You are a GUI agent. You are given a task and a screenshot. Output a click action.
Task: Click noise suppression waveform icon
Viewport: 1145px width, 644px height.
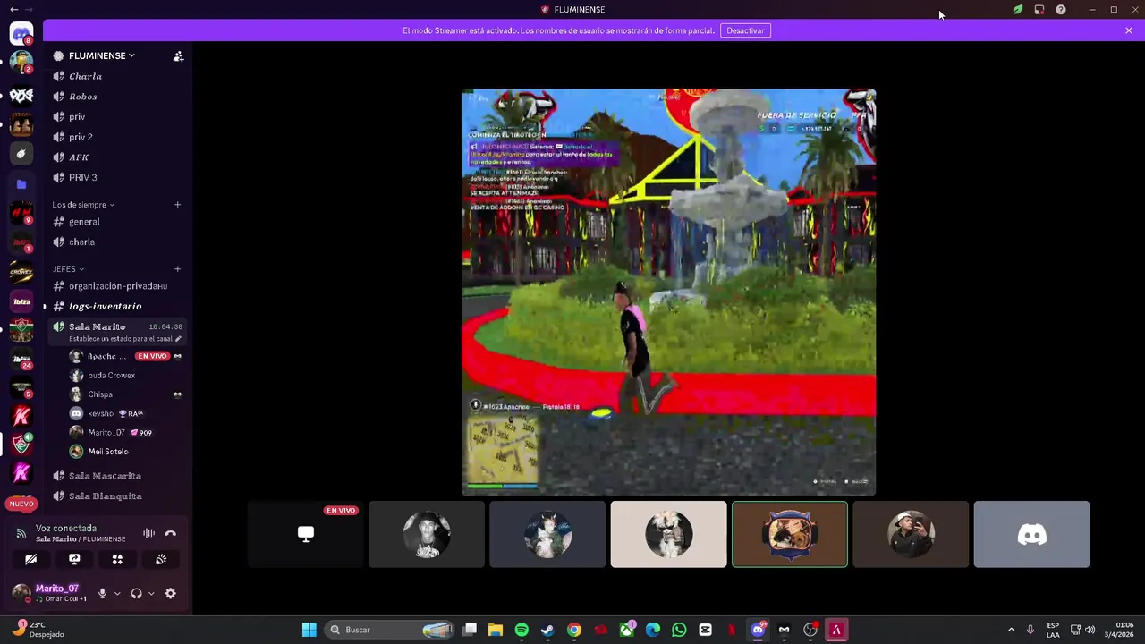pyautogui.click(x=148, y=533)
